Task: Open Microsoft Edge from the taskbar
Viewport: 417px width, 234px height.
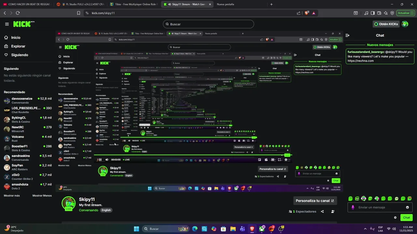Action: 194,229
